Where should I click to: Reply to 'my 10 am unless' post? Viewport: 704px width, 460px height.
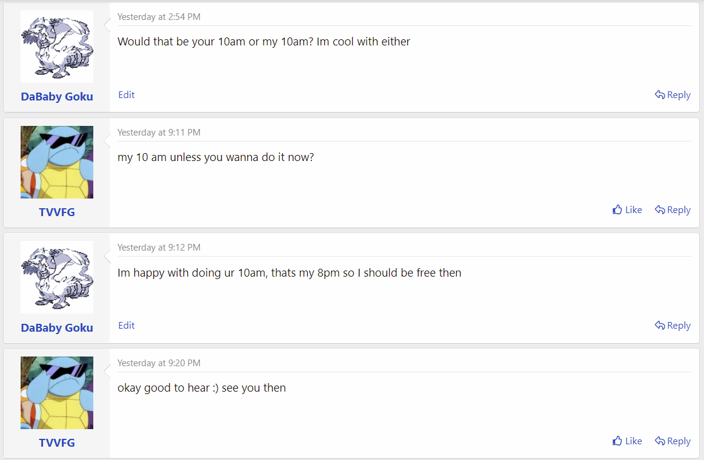tap(672, 210)
